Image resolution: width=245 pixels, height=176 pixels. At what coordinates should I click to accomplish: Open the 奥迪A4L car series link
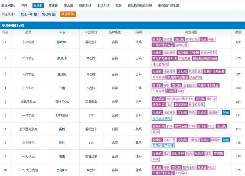pos(62,170)
